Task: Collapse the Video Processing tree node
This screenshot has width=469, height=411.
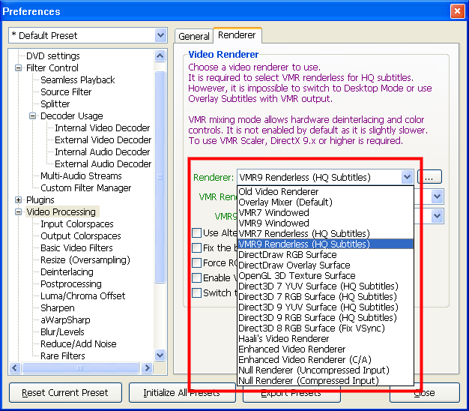Action: (x=18, y=212)
